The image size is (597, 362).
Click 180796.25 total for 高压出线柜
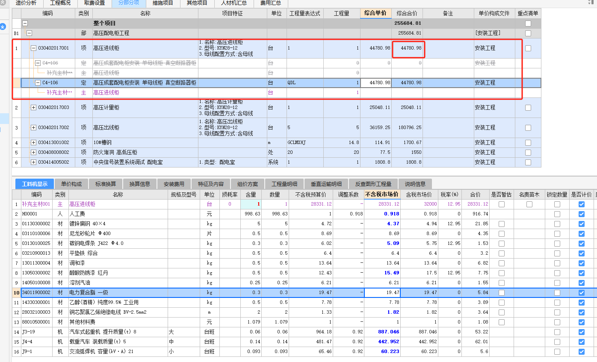click(x=407, y=127)
